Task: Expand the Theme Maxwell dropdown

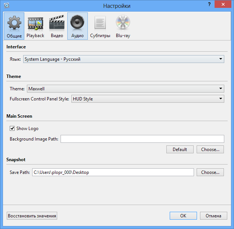Action: click(x=126, y=88)
